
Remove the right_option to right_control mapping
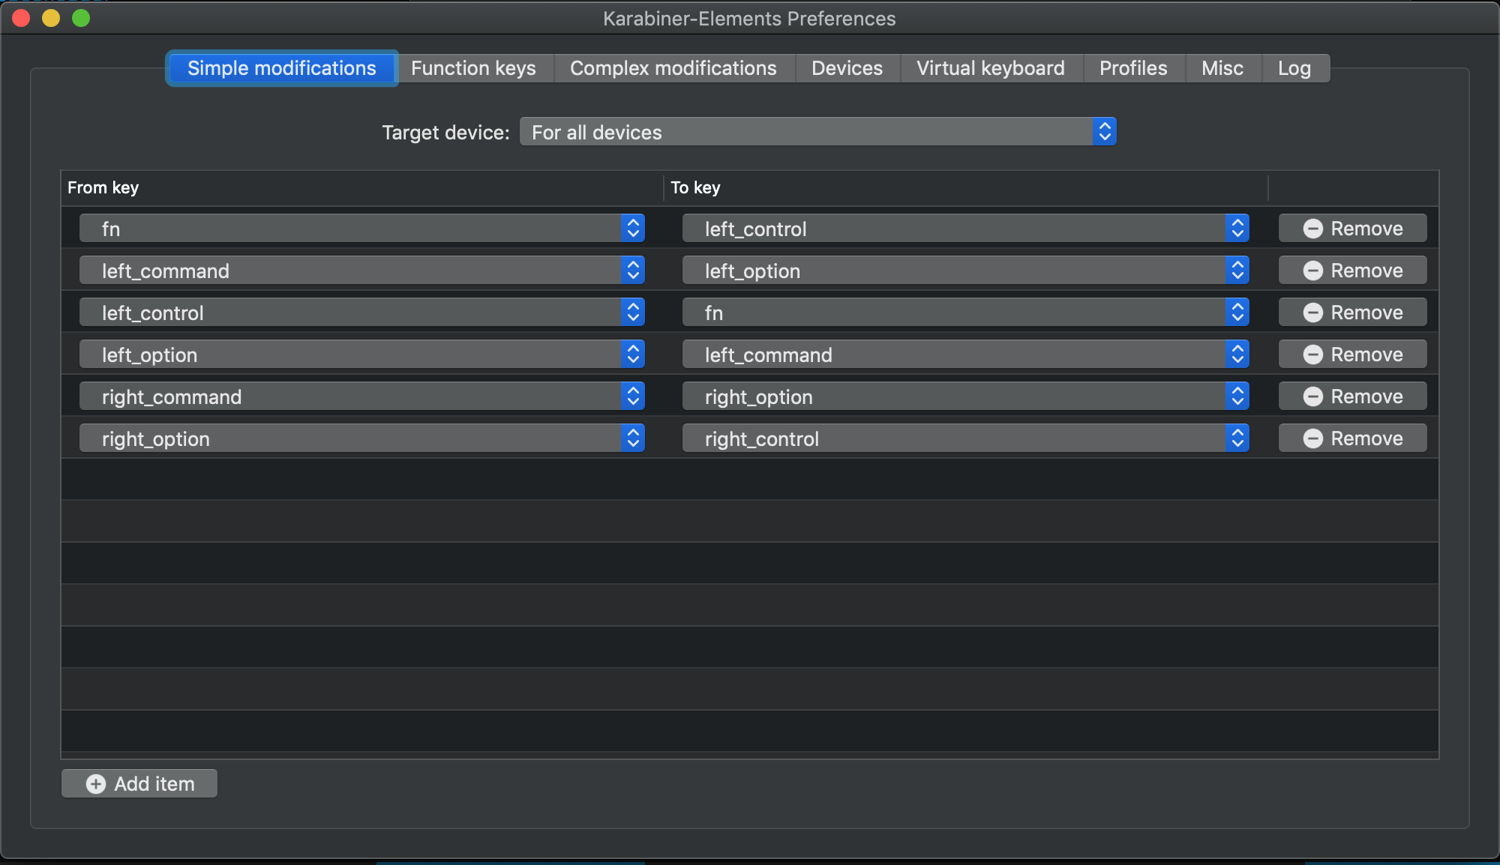pos(1351,438)
